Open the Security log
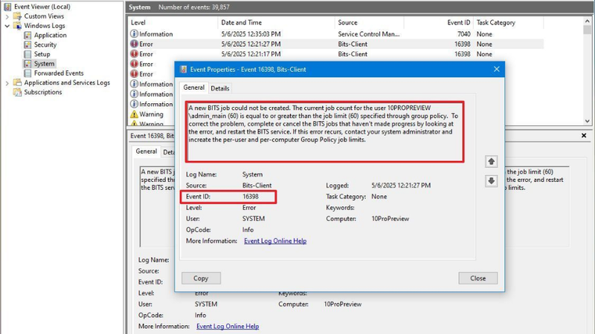Viewport: 595px width, 334px height. click(45, 45)
